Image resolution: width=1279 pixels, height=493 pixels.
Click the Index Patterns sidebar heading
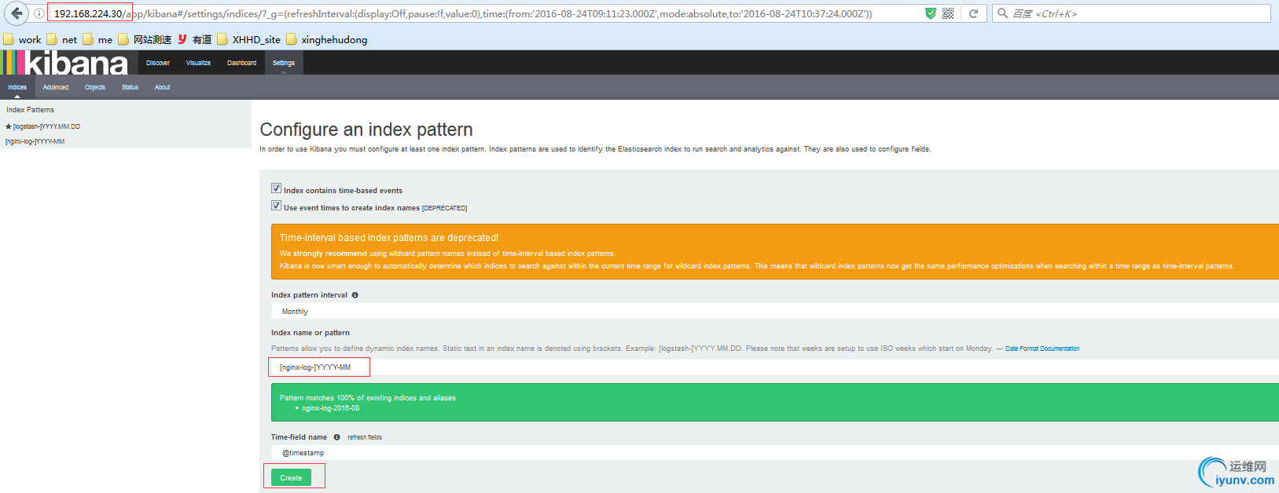[x=31, y=110]
